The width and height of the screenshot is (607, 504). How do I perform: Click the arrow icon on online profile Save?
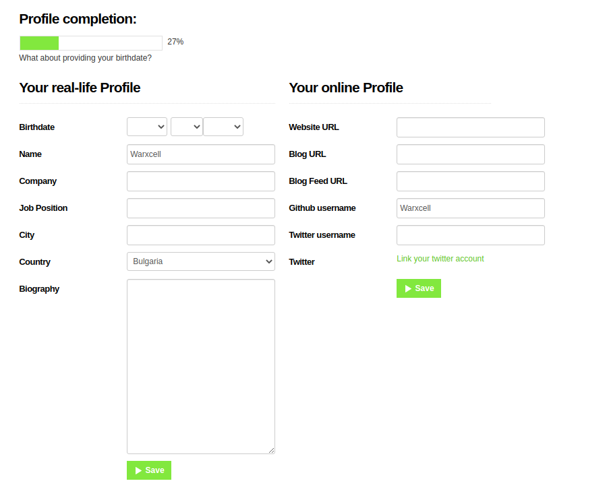[408, 288]
